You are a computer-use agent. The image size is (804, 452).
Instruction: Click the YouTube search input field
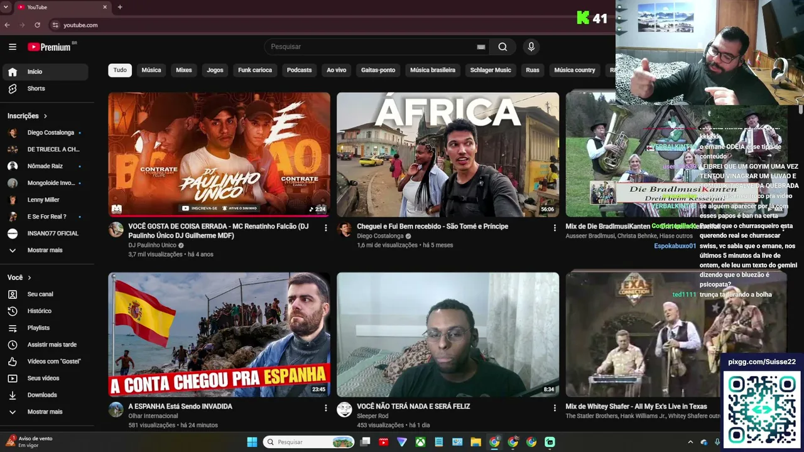(371, 46)
